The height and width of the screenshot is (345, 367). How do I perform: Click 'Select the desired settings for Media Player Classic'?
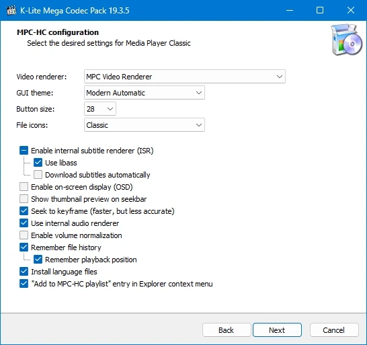[109, 43]
